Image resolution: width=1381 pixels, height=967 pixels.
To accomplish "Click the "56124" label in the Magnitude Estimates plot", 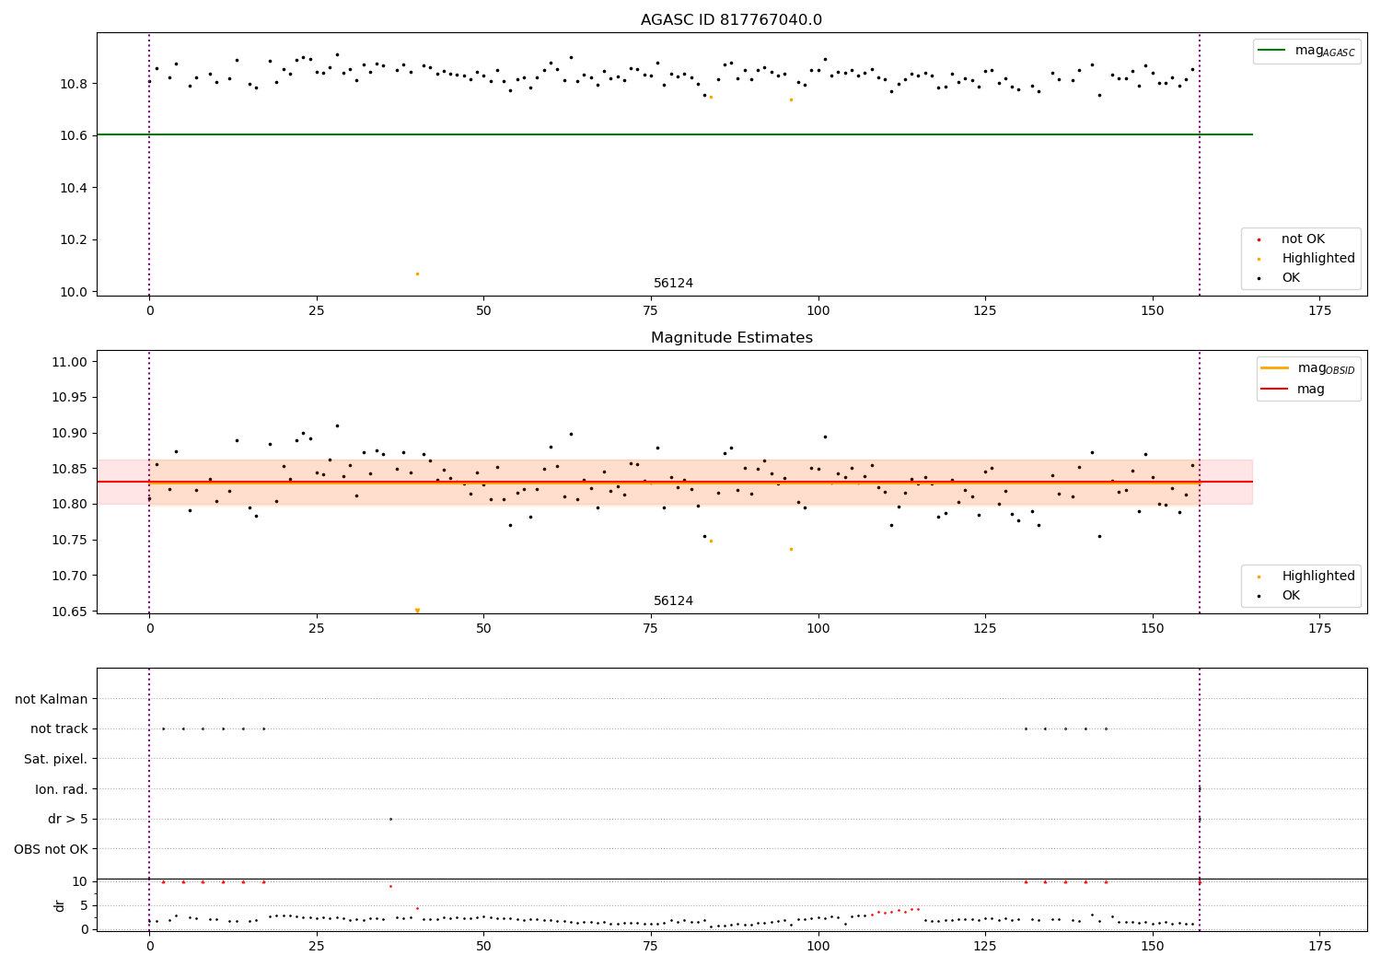I will 673,600.
